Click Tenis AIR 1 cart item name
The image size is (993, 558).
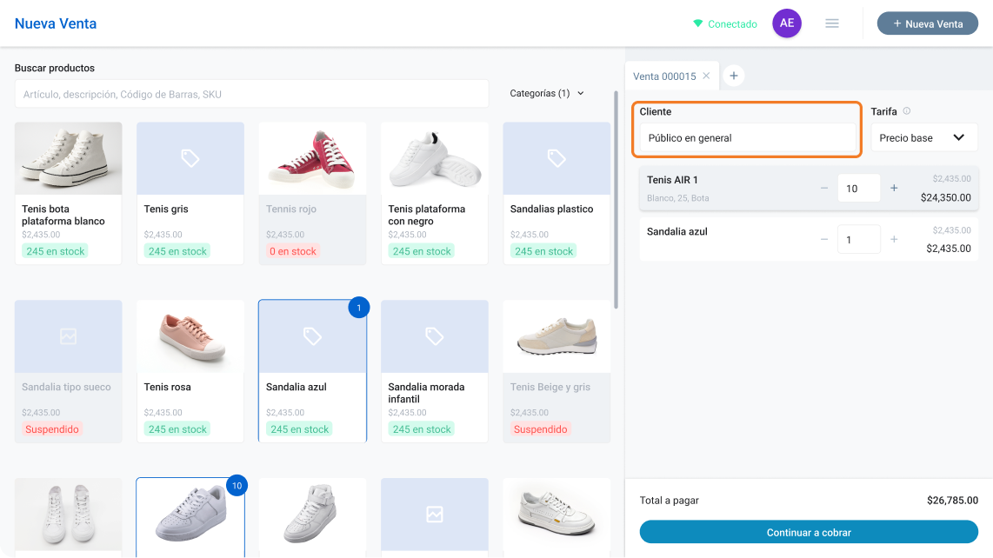672,180
